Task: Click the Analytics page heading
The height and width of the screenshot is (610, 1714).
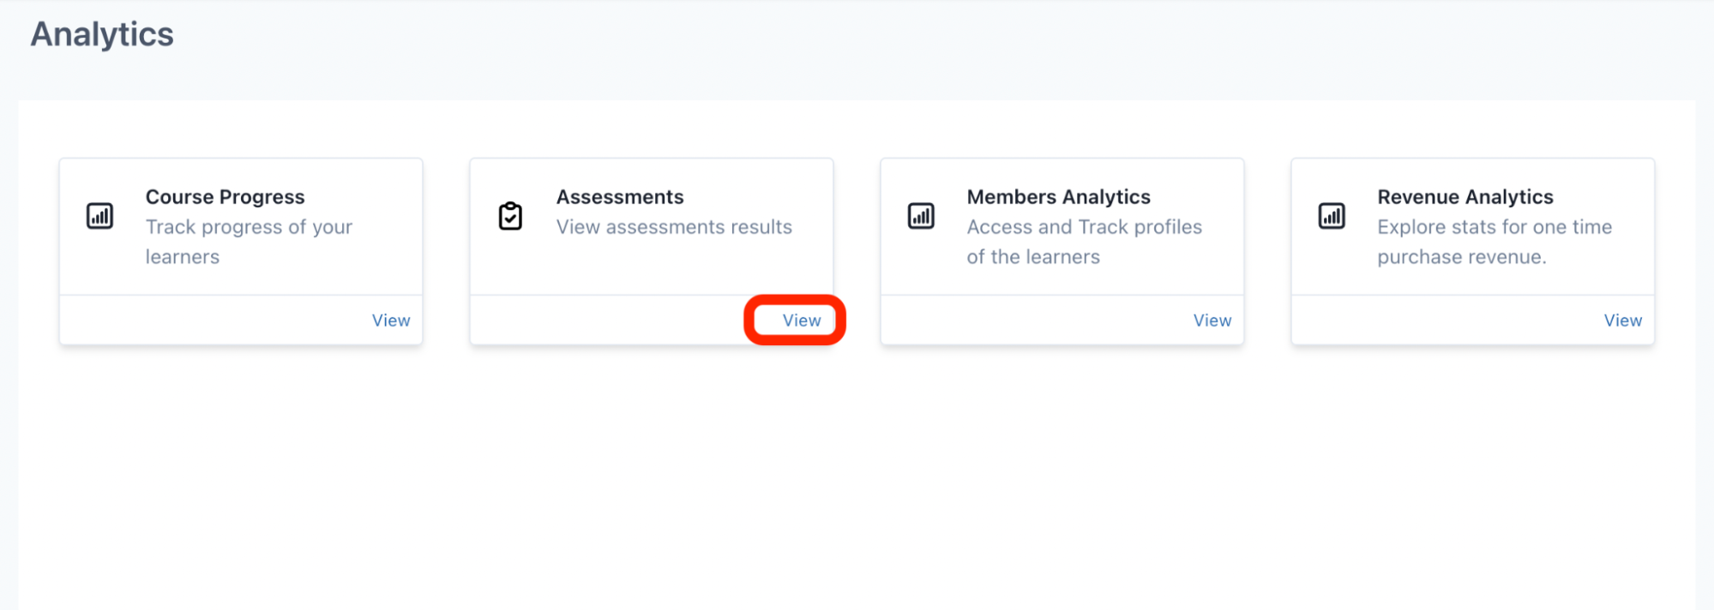Action: 102,34
